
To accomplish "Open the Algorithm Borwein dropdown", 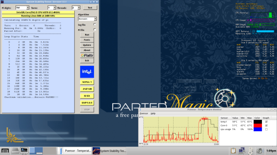I will pyautogui.click(x=95, y=19).
